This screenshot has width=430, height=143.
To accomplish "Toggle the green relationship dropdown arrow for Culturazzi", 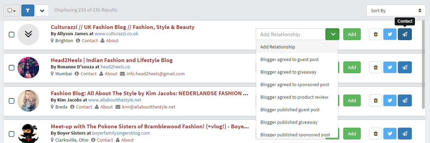I will (x=332, y=34).
